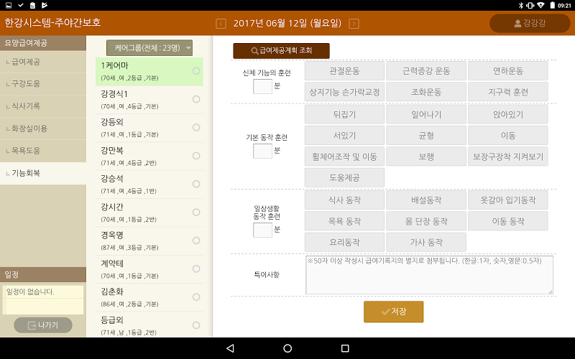575x359 pixels.
Task: Toggle 서있기 option
Action: (344, 136)
